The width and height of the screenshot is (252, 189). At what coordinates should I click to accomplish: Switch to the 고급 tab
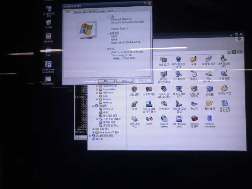pyautogui.click(x=102, y=11)
